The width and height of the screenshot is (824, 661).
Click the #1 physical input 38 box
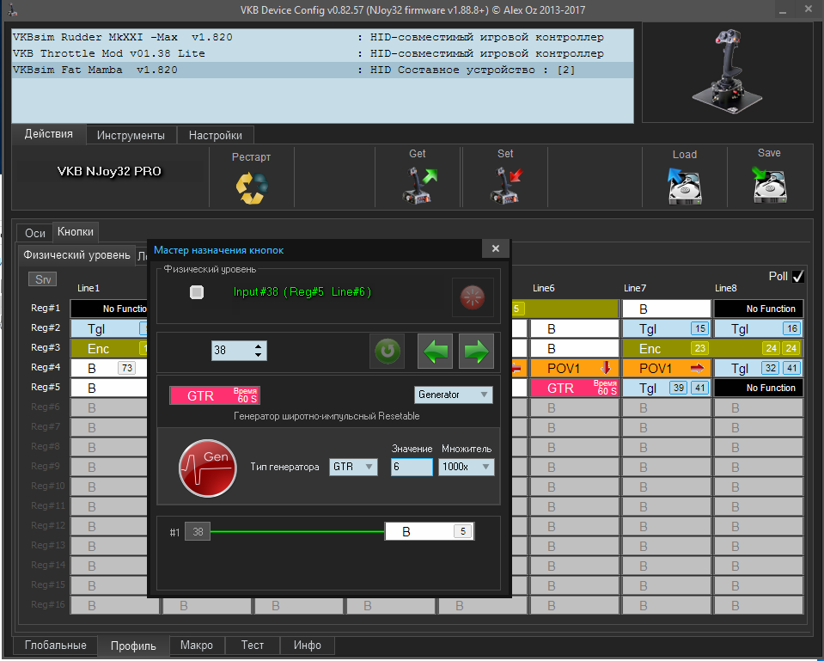198,532
